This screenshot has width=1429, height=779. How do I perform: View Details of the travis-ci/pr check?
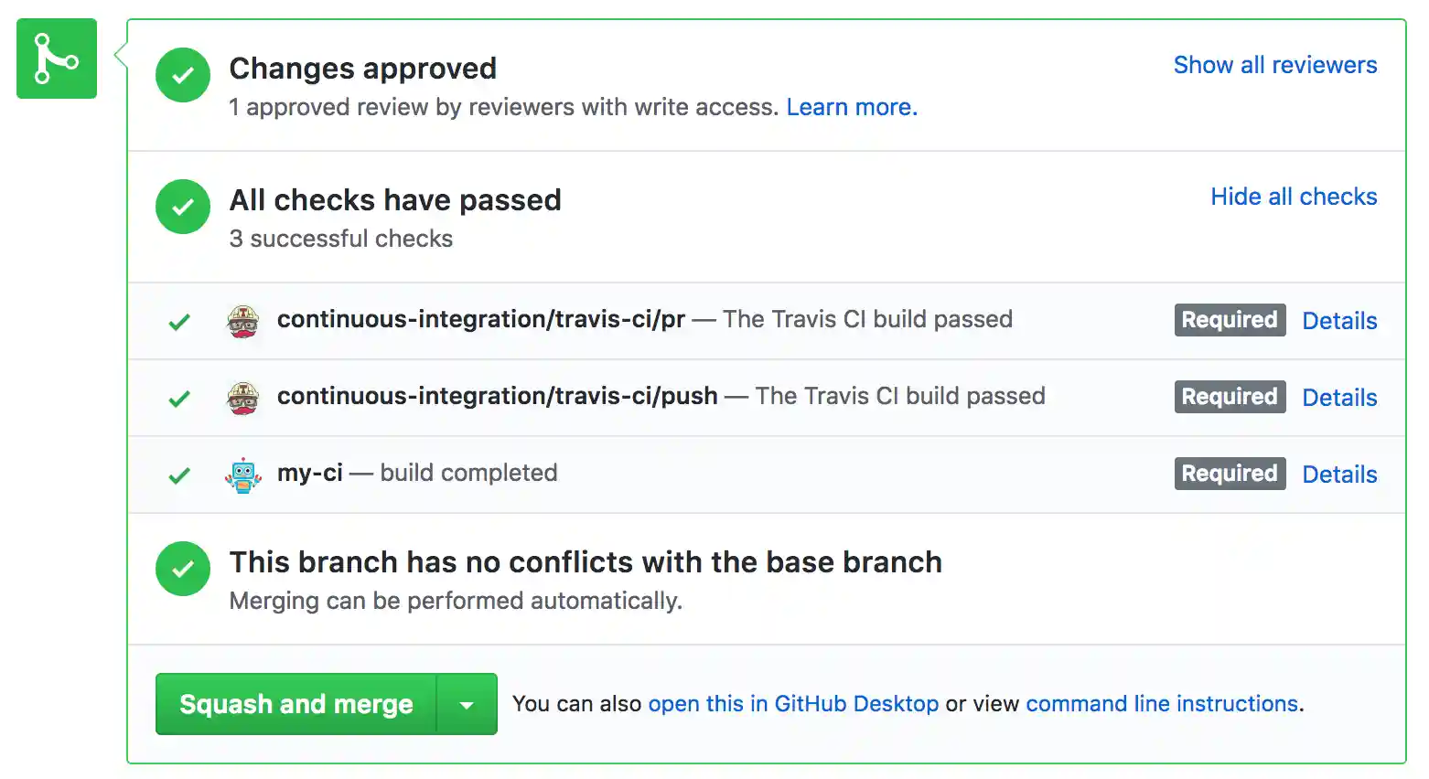pos(1339,321)
